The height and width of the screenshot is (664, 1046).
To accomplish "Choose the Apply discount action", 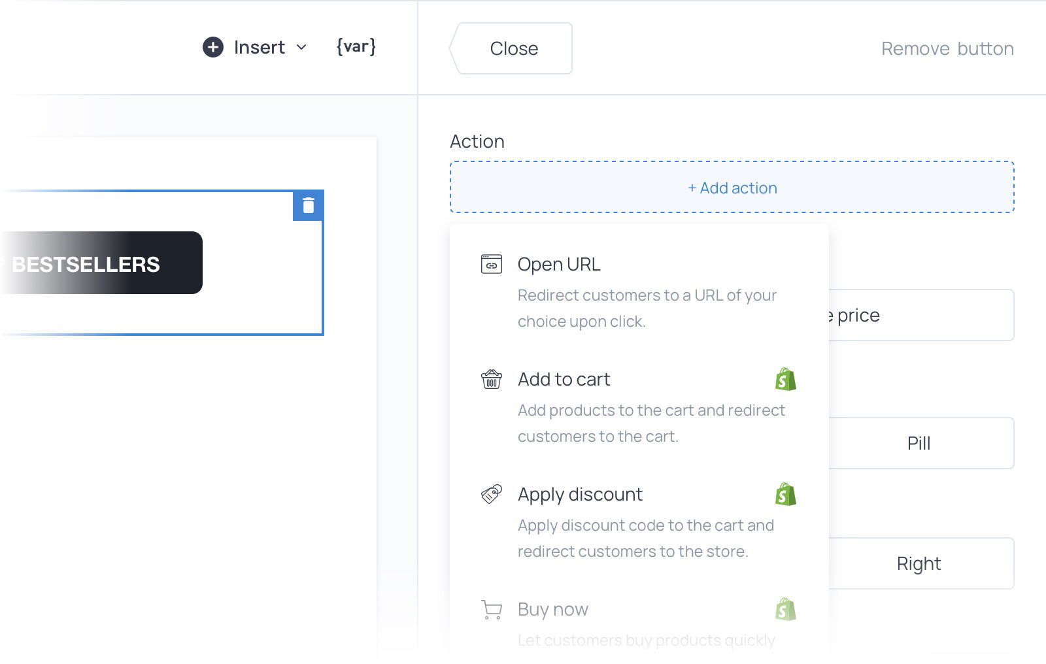I will tap(580, 494).
